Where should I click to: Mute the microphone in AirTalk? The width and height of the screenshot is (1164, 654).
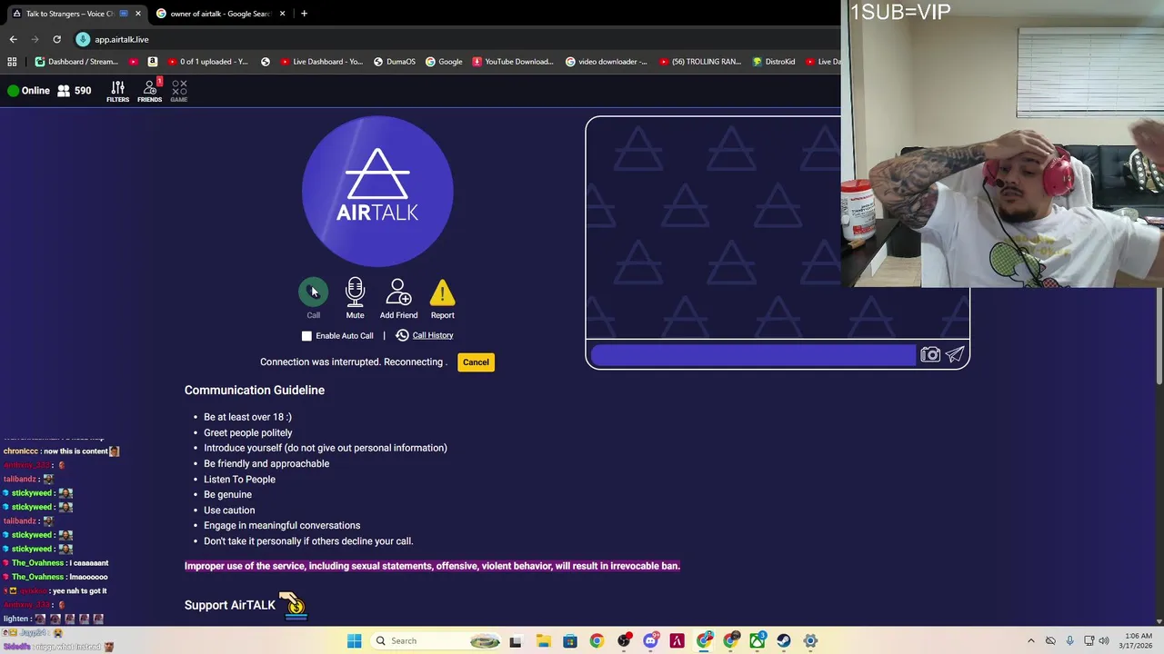pyautogui.click(x=355, y=292)
